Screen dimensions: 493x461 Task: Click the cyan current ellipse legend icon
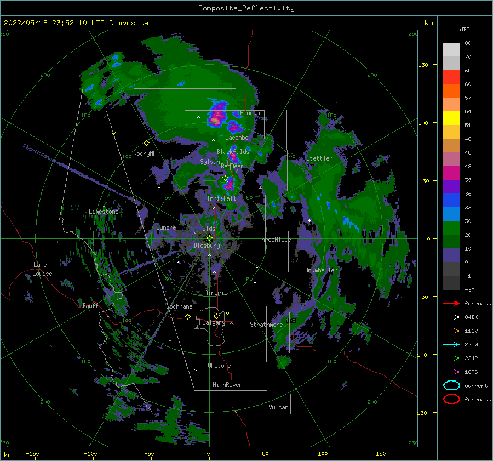pyautogui.click(x=451, y=385)
